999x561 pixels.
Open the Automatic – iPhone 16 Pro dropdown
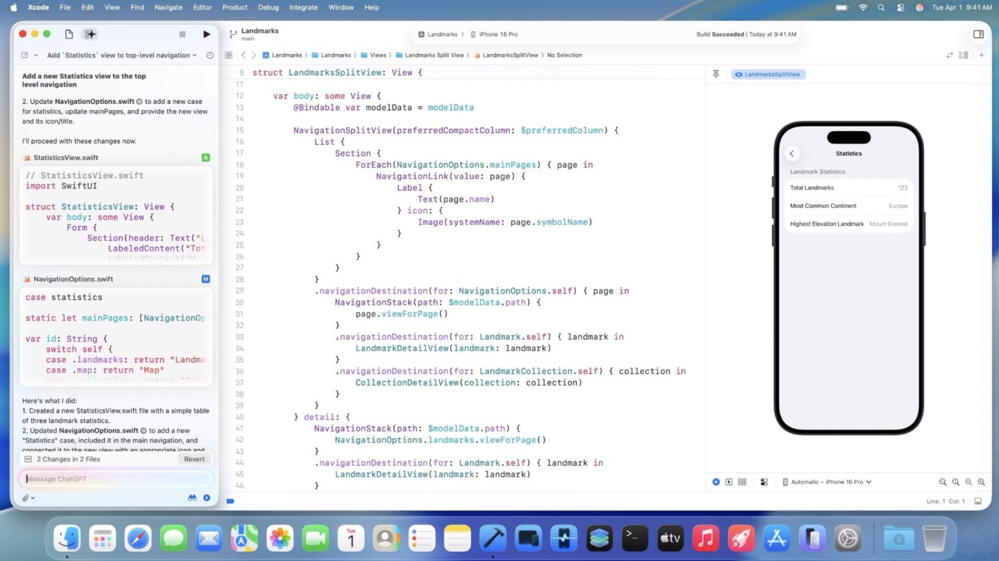click(x=827, y=481)
